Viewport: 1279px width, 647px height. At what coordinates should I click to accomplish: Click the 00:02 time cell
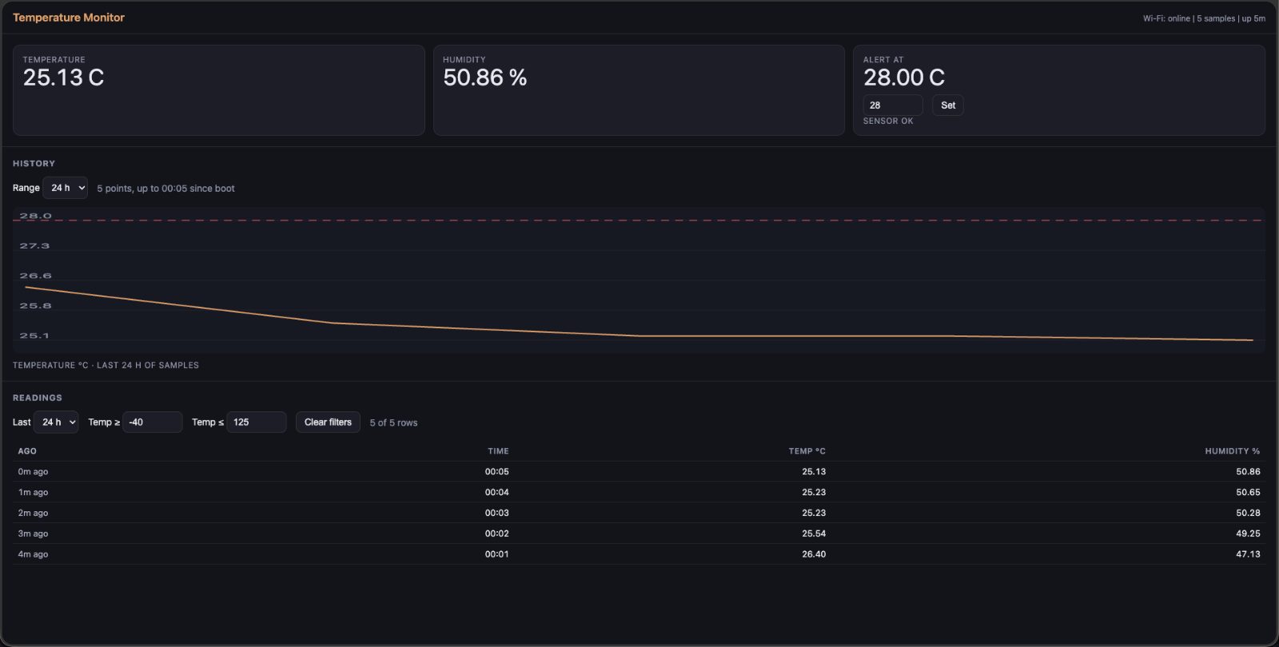(497, 534)
